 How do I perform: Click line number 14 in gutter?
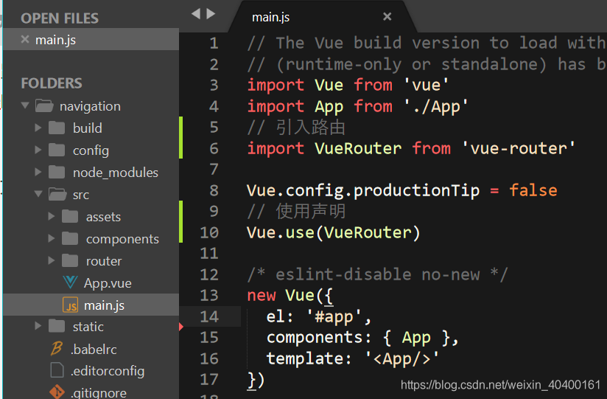click(209, 317)
